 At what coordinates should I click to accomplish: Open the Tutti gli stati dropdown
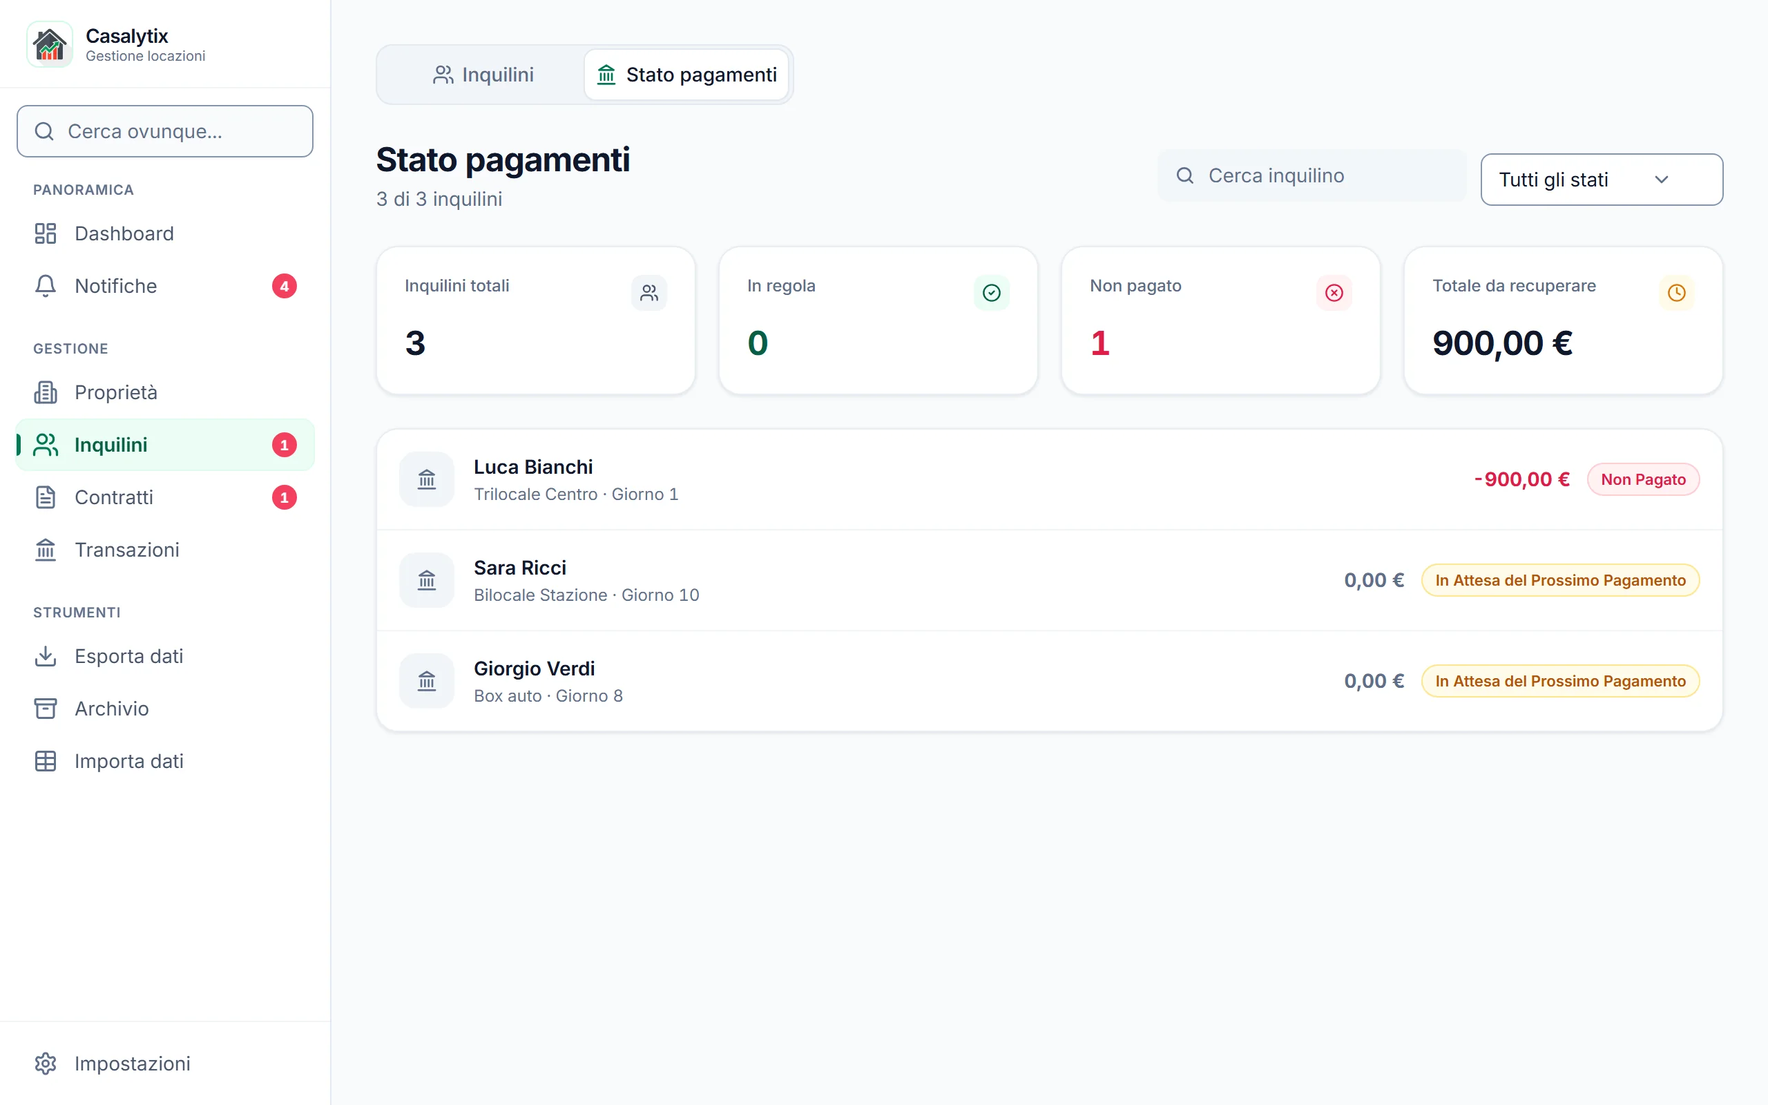tap(1602, 179)
